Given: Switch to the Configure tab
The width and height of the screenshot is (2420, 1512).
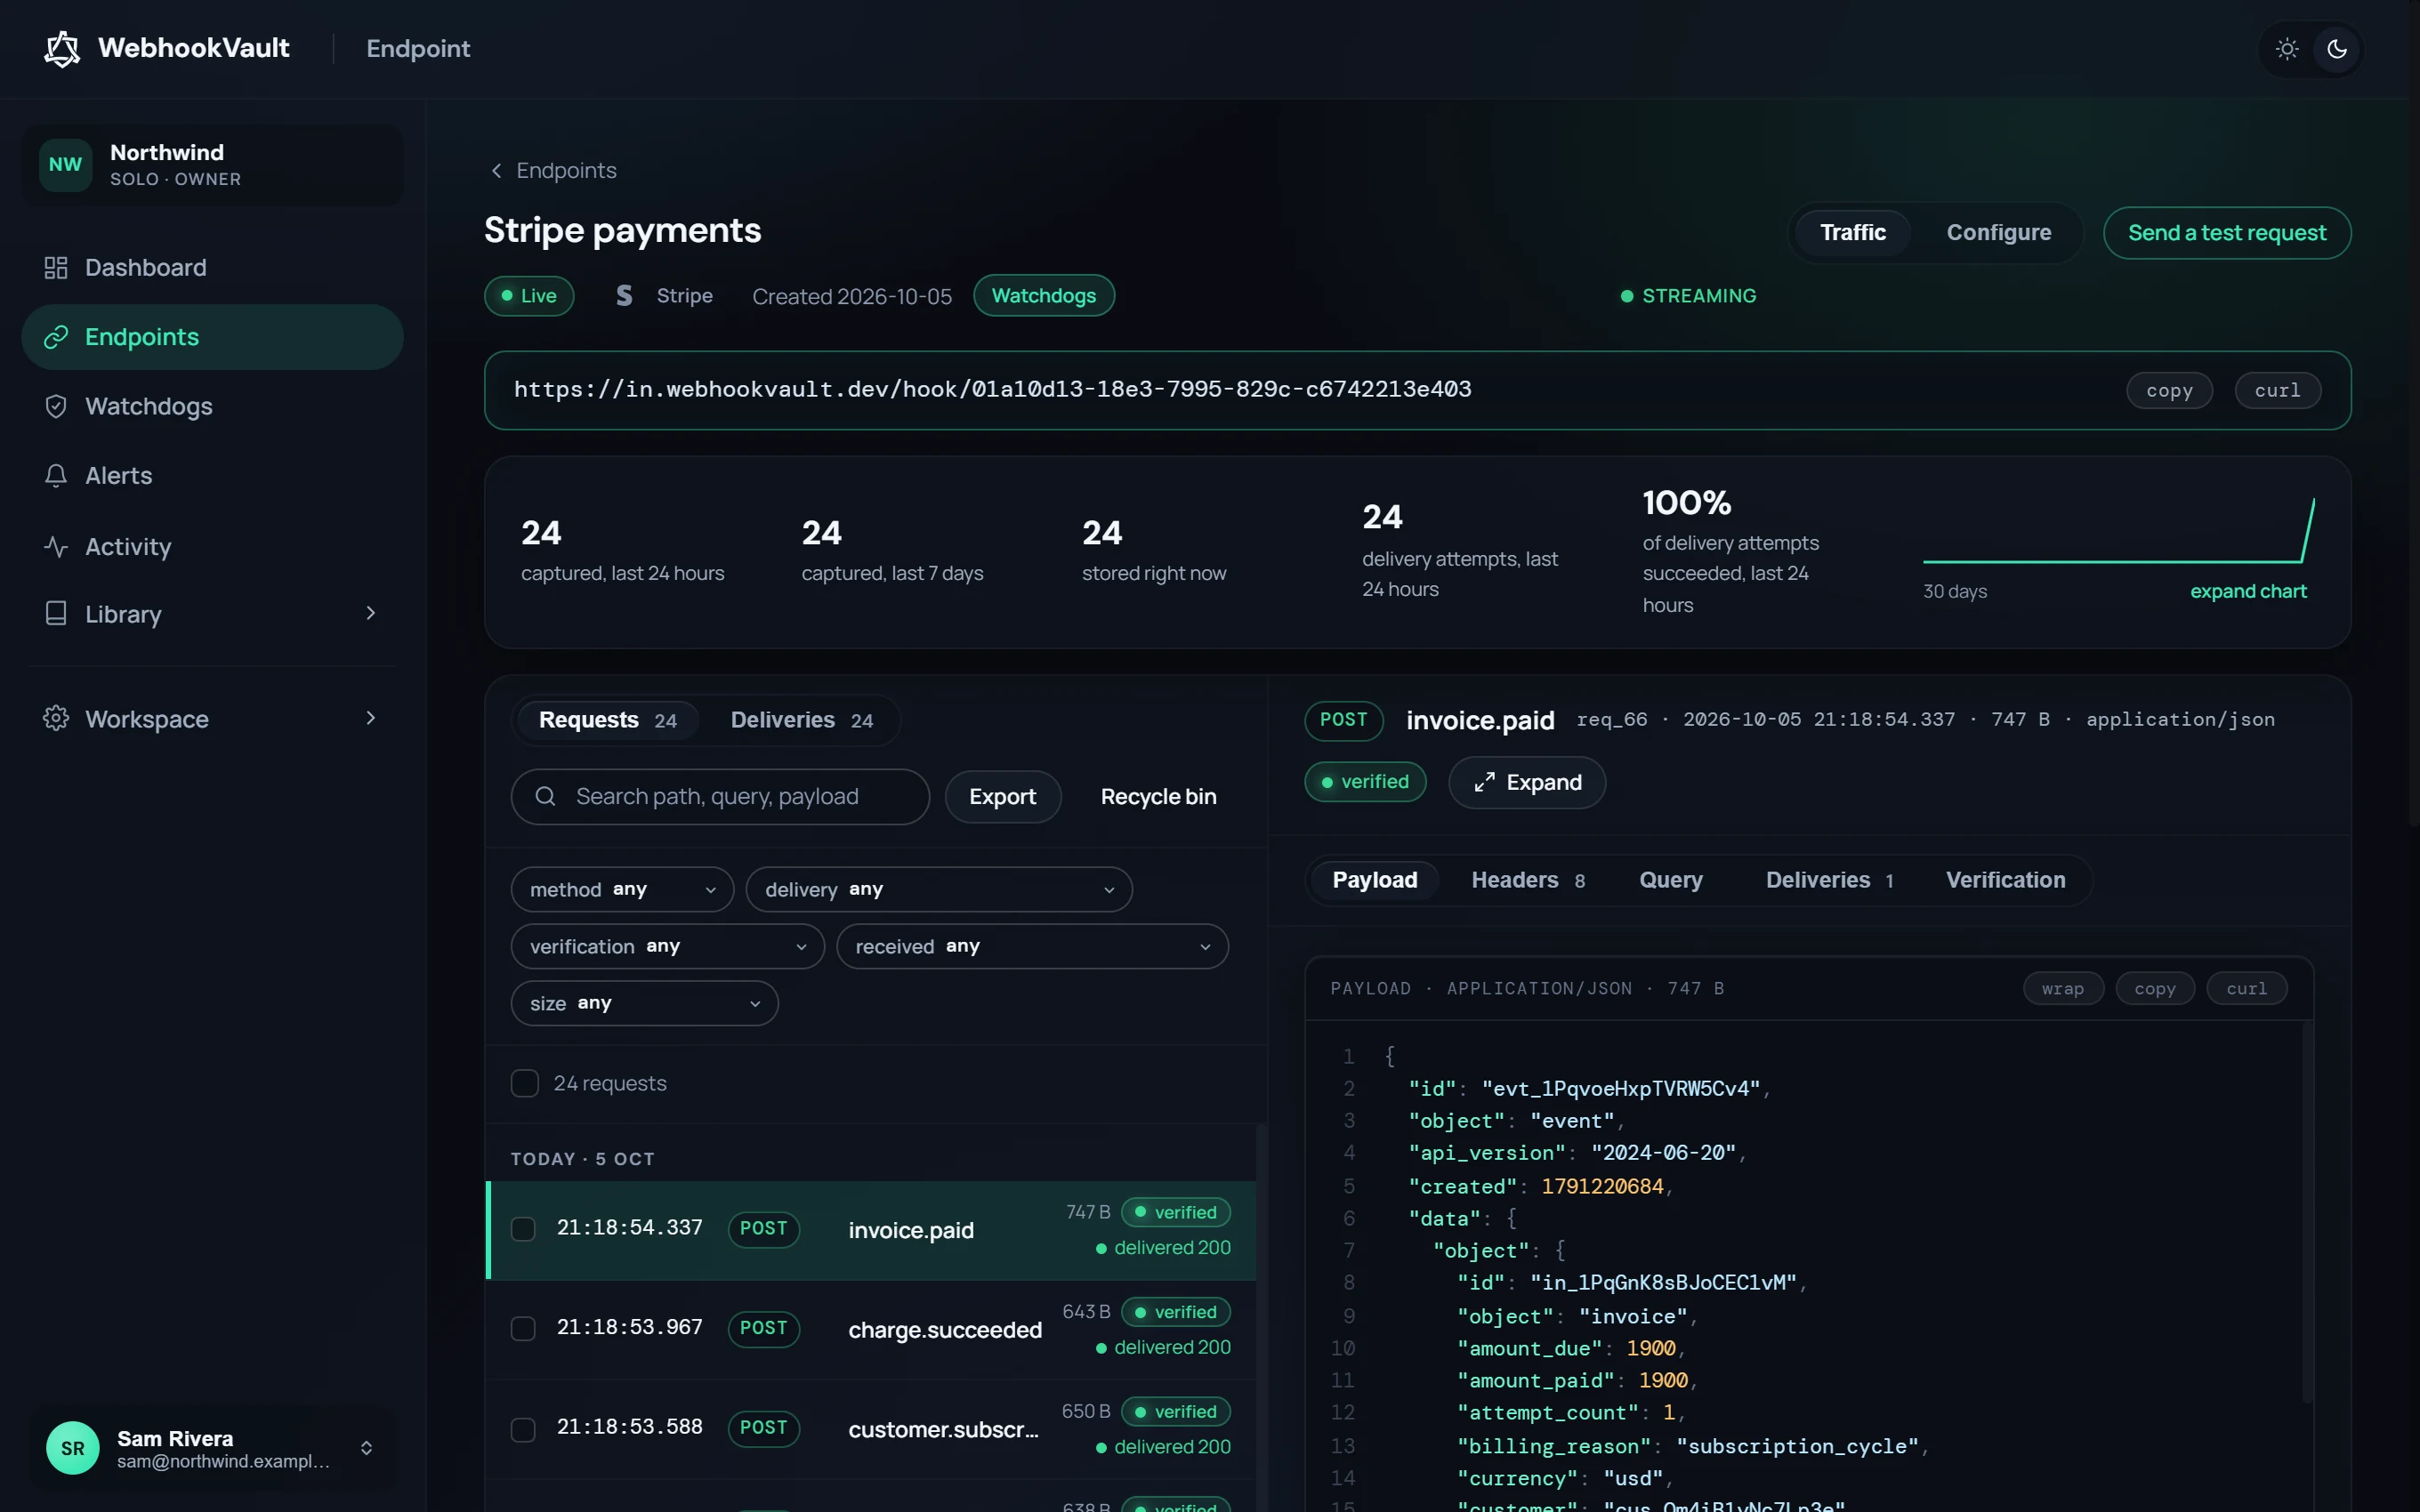Looking at the screenshot, I should [x=1998, y=232].
